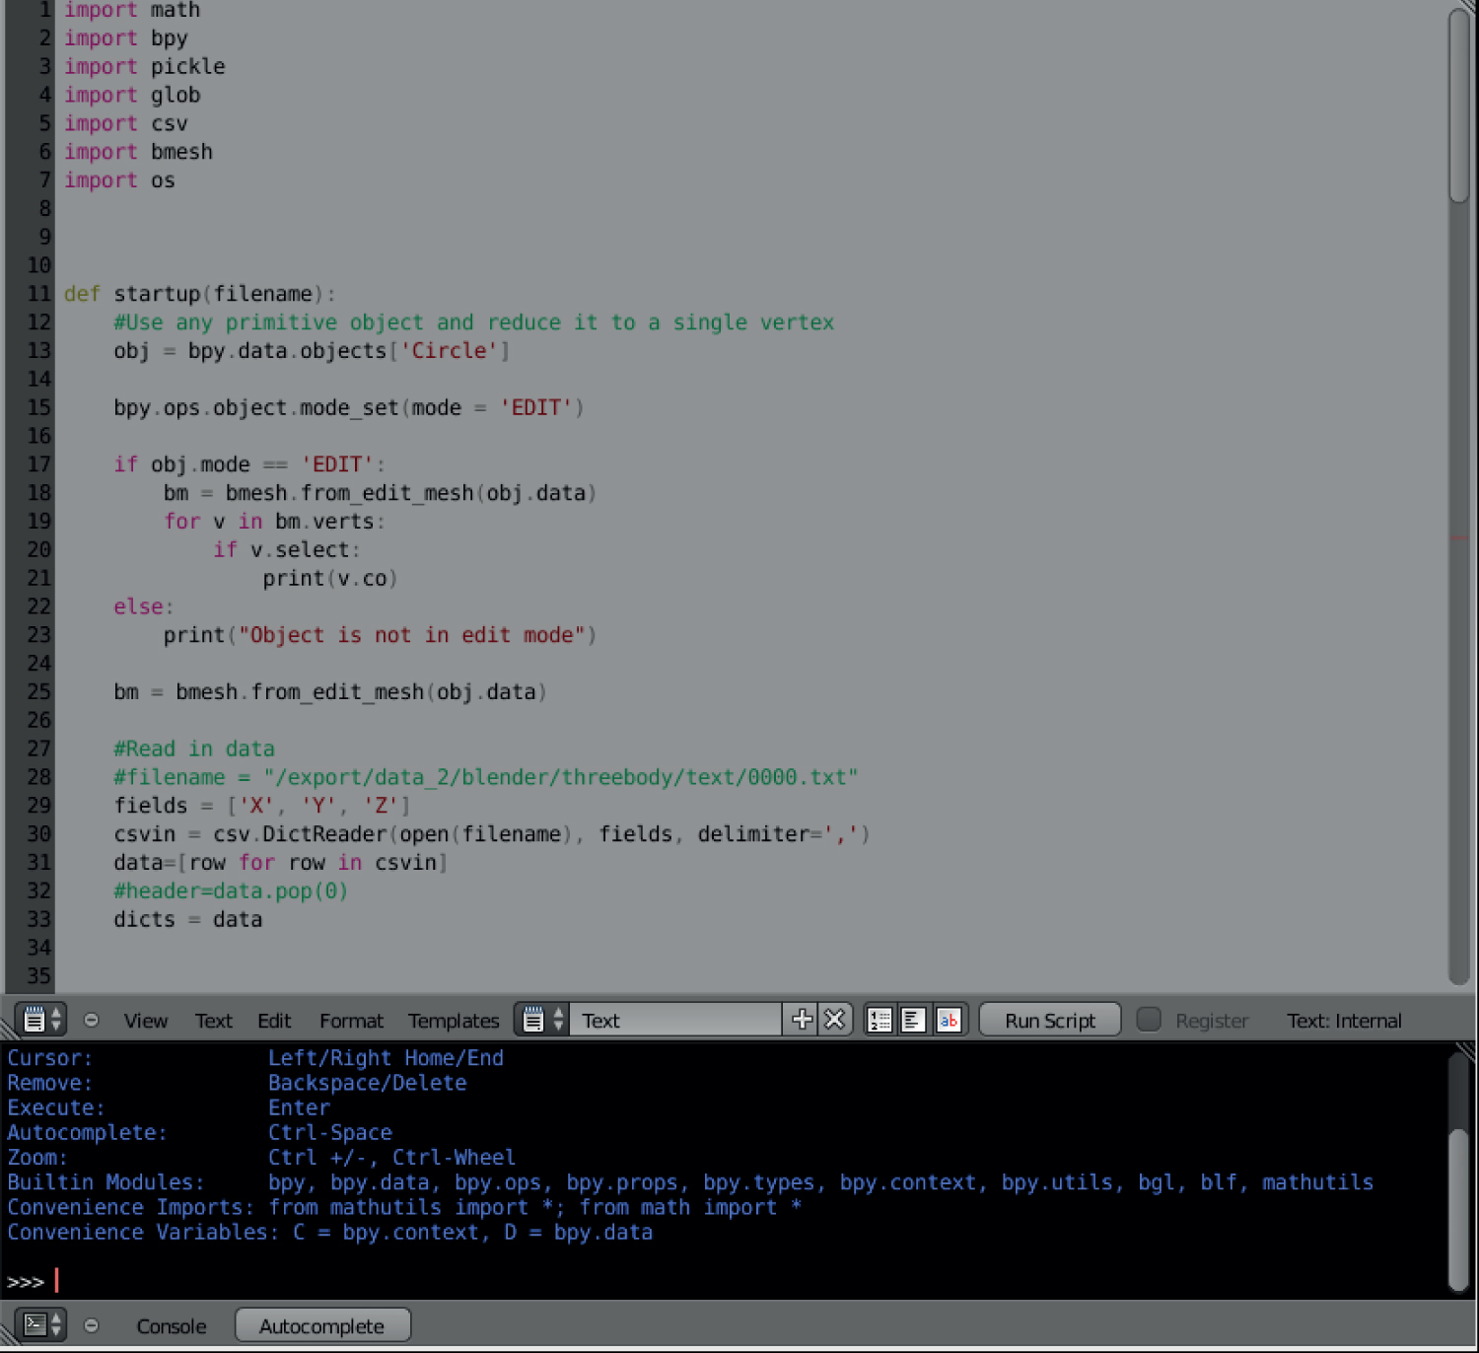
Task: Enable the Register checkbox
Action: 1149,1020
